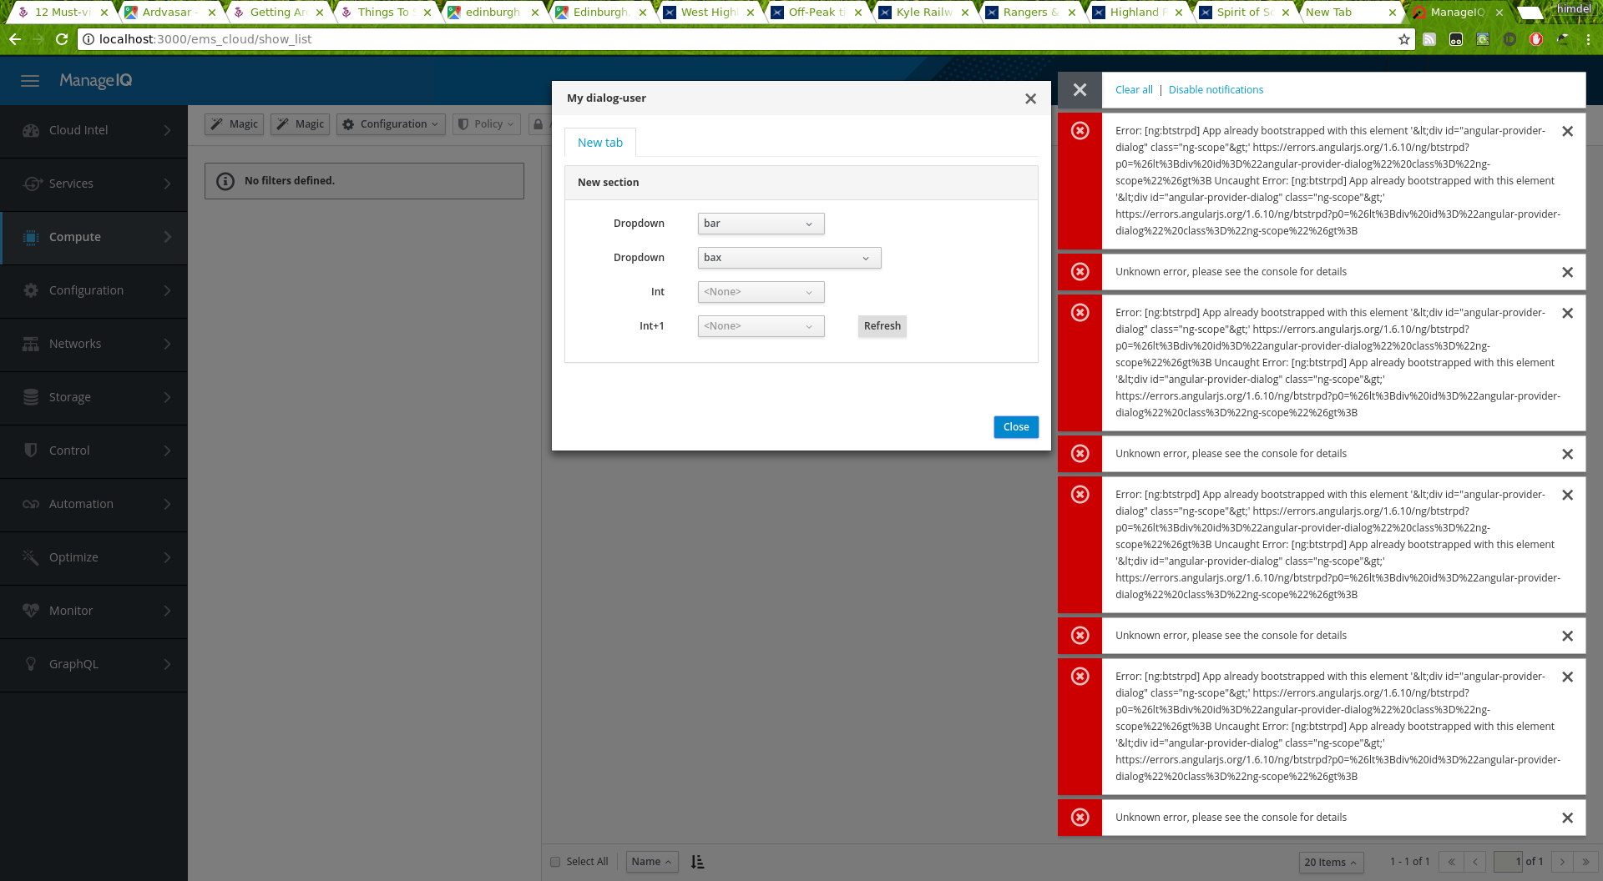Select the New tab tab in dialog
This screenshot has width=1603, height=881.
(x=600, y=143)
